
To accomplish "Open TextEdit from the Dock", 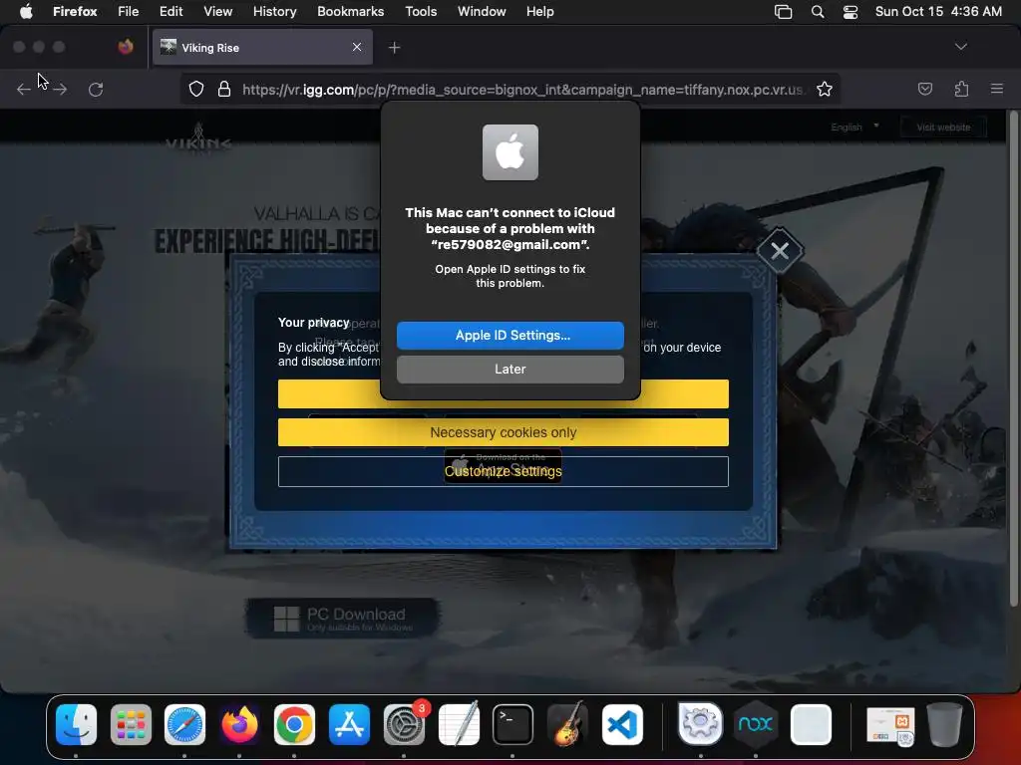I will coord(459,724).
